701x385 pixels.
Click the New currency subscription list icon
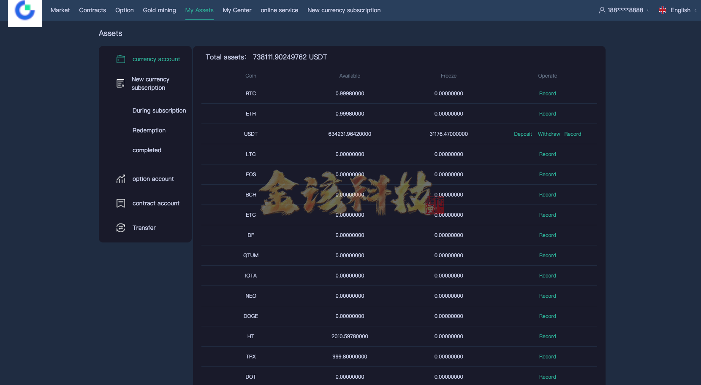pyautogui.click(x=121, y=83)
